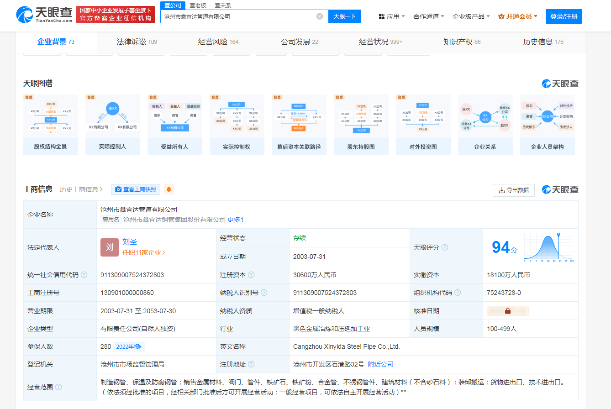This screenshot has width=611, height=409.
Task: Open help icon next to 组织机构代码
Action: tap(458, 293)
